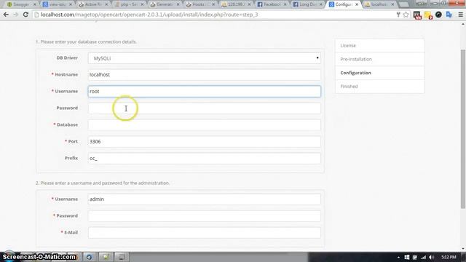Screen dimensions: 466x262
Task: Edit the Prefix field showing oc_
Action: [x=204, y=159]
